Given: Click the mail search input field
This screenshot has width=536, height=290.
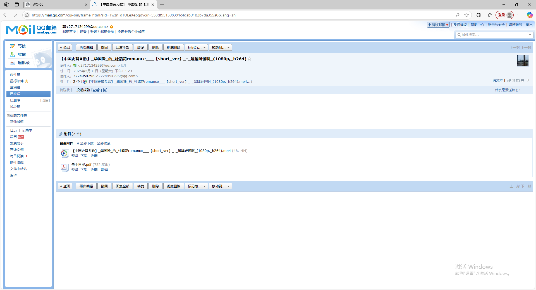Looking at the screenshot, I should 494,35.
